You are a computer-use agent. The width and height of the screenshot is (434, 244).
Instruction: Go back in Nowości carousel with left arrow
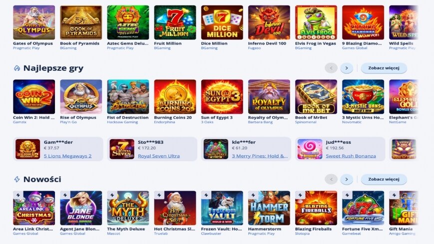click(331, 179)
